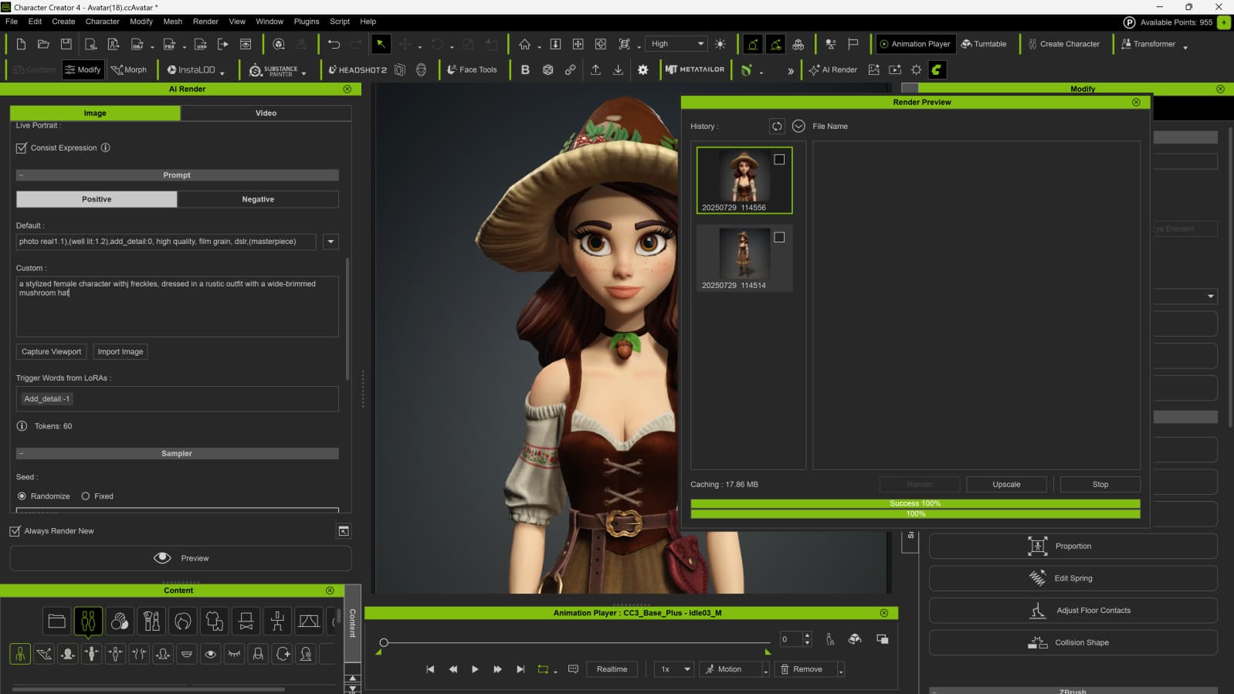Click the AI Render toolbar button
The height and width of the screenshot is (694, 1234).
[x=833, y=69]
